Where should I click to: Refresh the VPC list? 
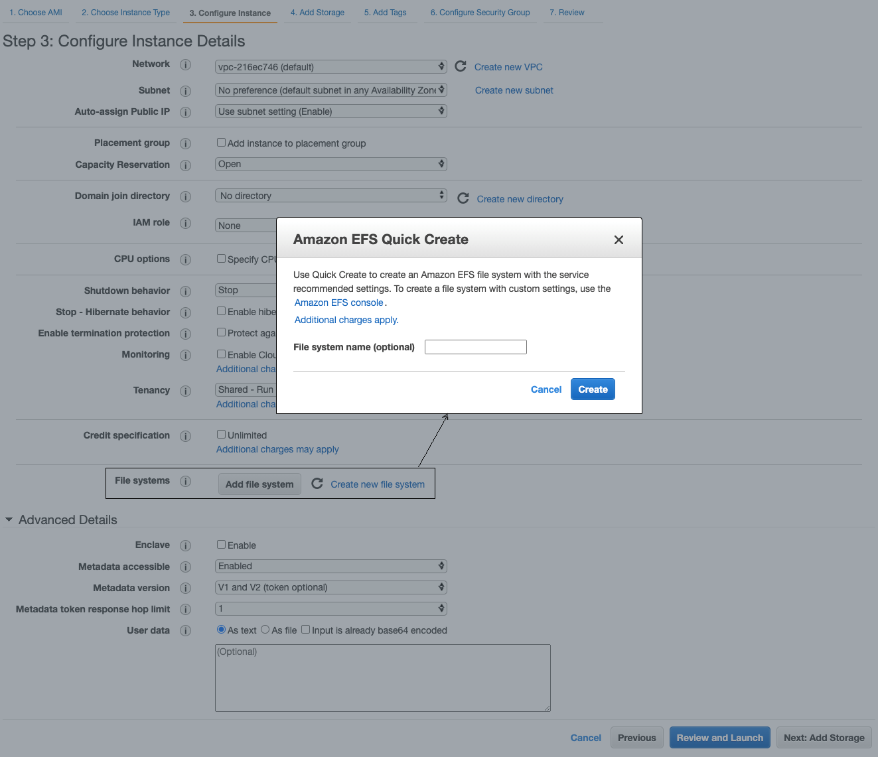(461, 66)
